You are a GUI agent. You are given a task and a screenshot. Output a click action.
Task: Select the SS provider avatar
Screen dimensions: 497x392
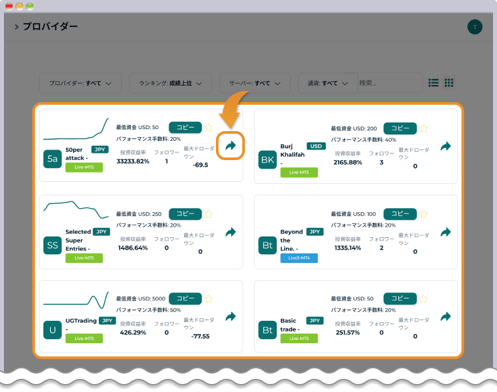(52, 245)
